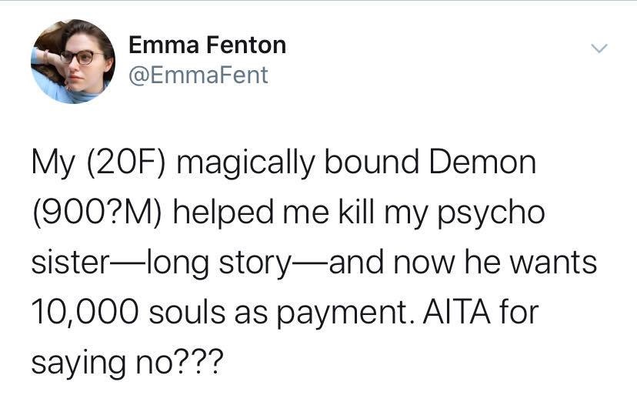Viewport: 637px width, 412px height.
Task: Click the display name Emma Fenton
Action: 207,45
